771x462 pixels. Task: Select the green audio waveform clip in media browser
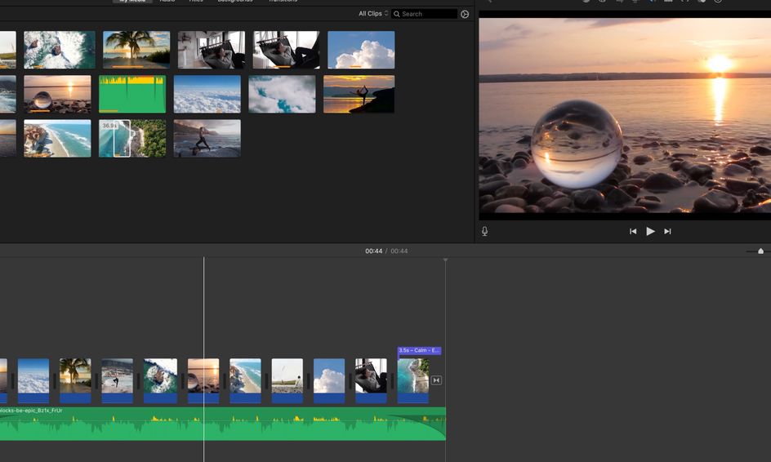(132, 94)
